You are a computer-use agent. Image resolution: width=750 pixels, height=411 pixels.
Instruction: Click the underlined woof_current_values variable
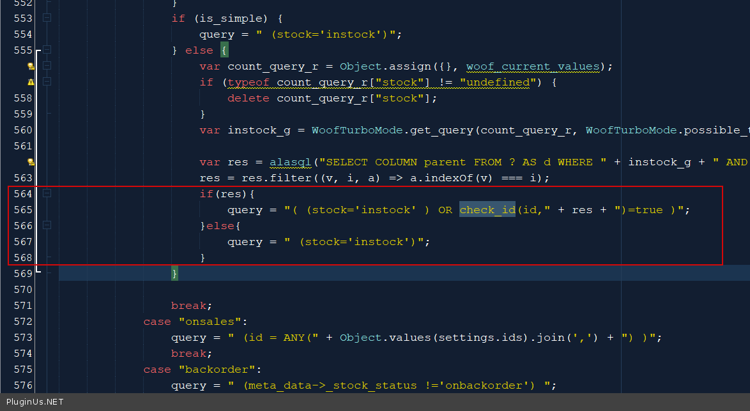pyautogui.click(x=533, y=66)
